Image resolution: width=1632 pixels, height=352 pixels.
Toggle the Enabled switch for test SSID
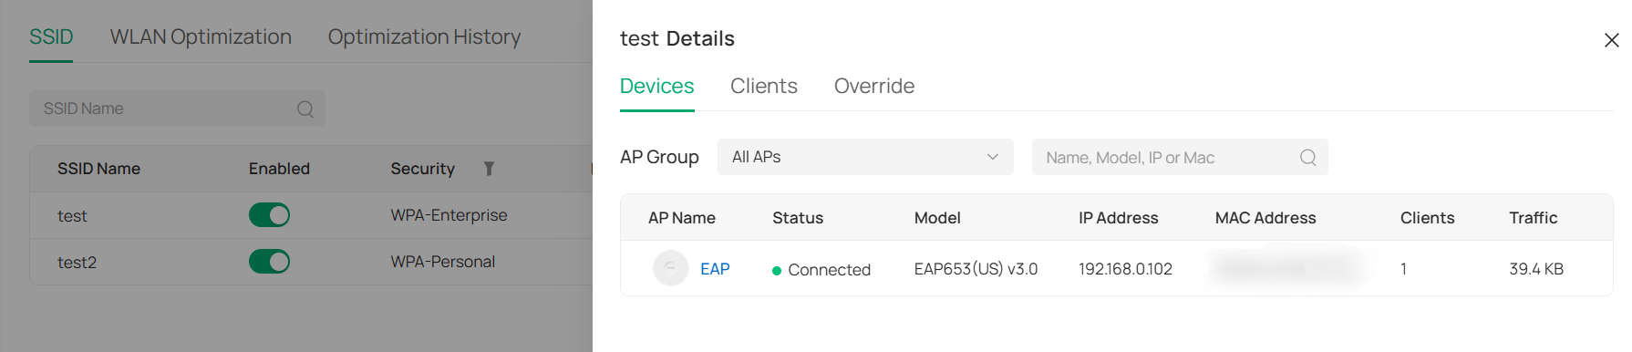point(269,215)
